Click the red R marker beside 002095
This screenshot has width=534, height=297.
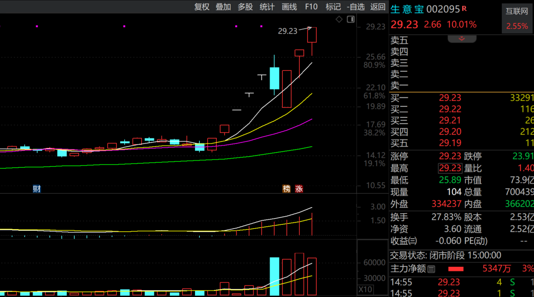click(x=464, y=9)
